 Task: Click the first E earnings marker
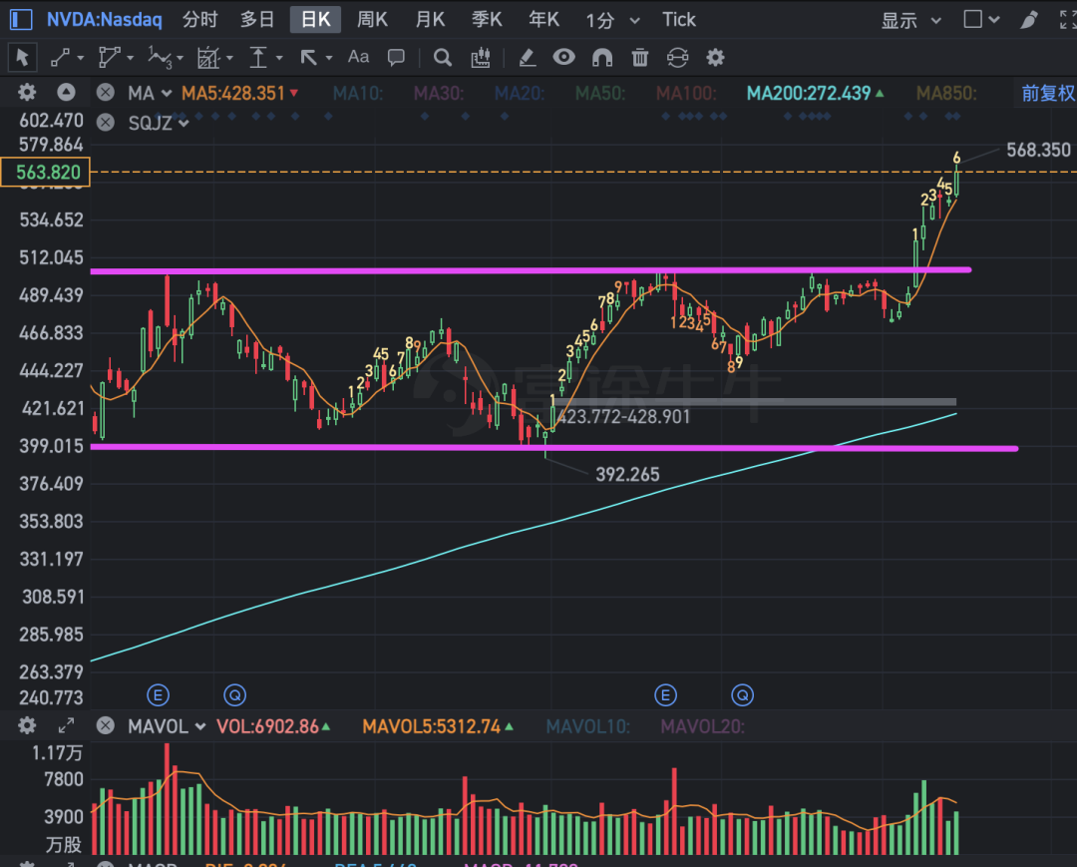pos(158,694)
